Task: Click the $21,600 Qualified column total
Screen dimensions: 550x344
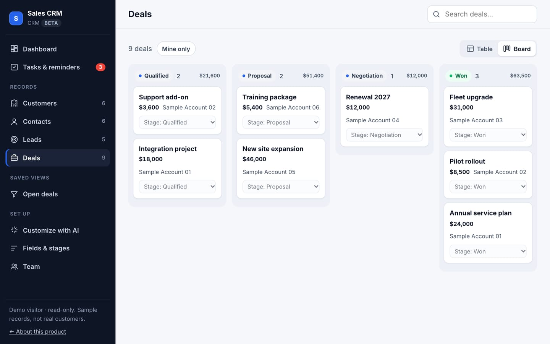Action: pyautogui.click(x=210, y=76)
